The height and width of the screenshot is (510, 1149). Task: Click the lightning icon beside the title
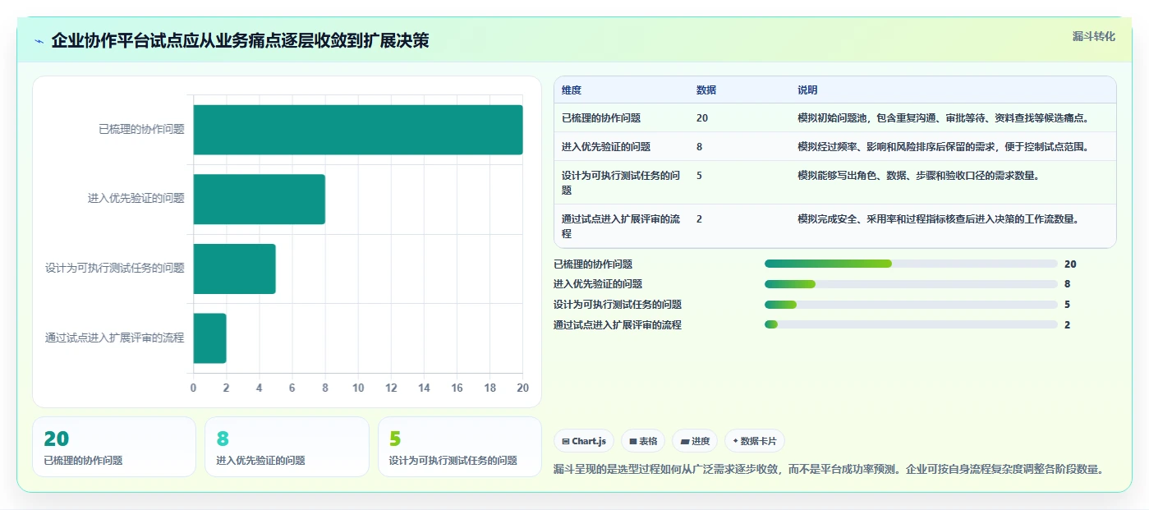pos(39,41)
